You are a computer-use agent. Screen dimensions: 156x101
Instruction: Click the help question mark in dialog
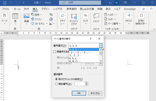point(91,39)
